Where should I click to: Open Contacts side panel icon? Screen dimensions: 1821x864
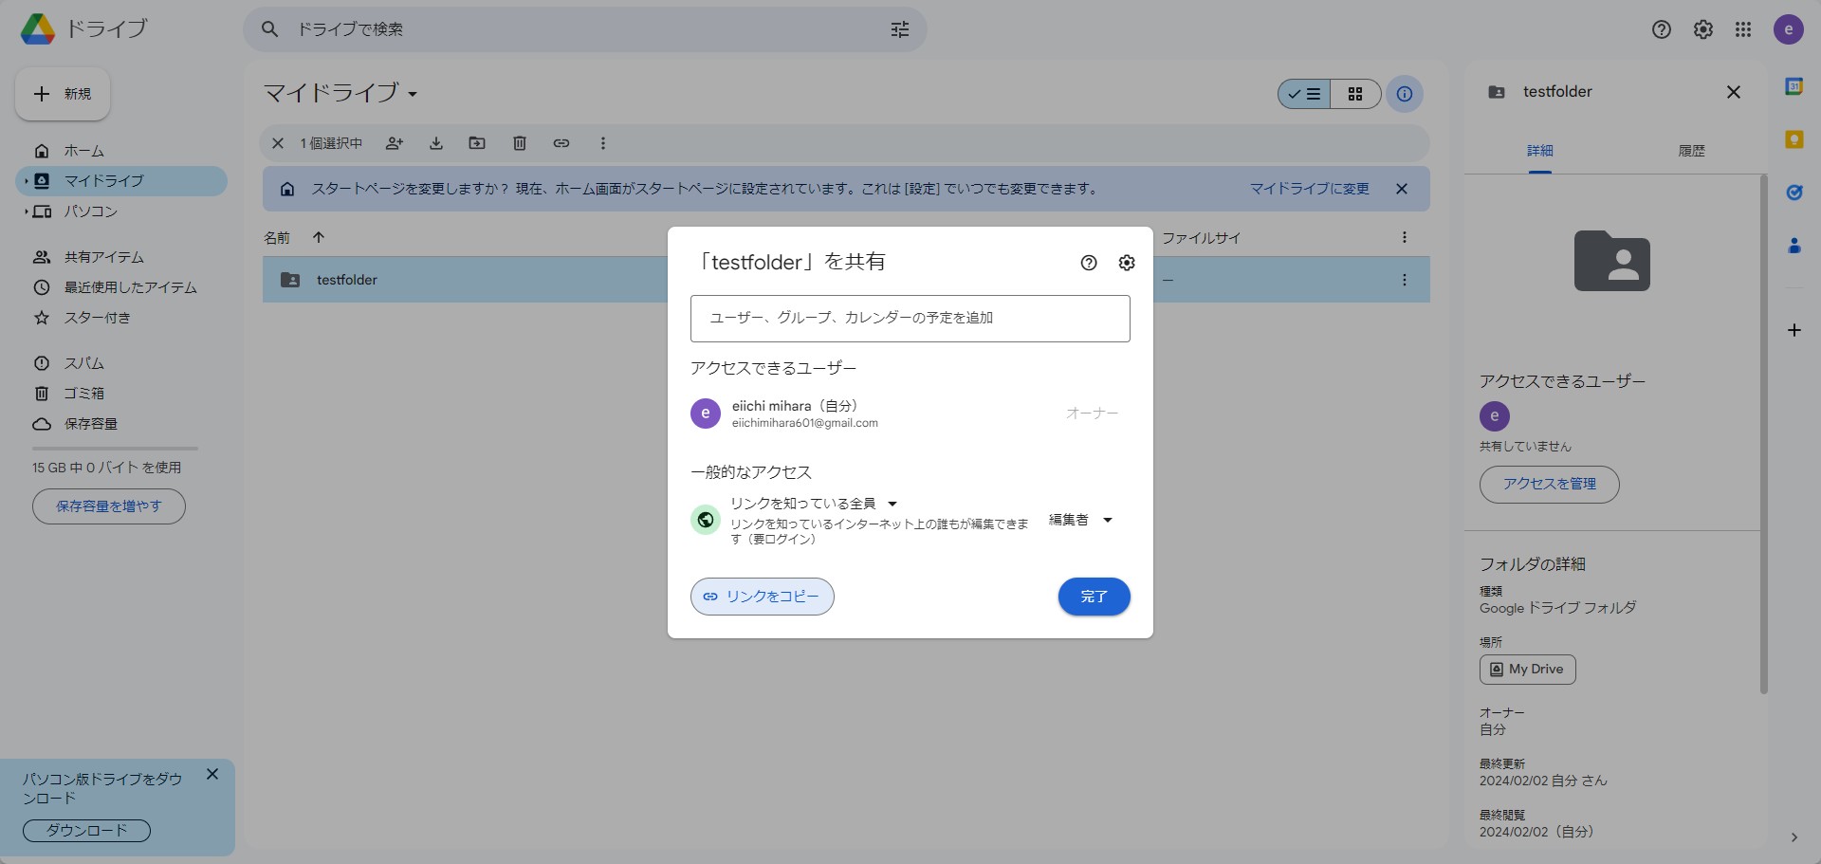(1794, 246)
